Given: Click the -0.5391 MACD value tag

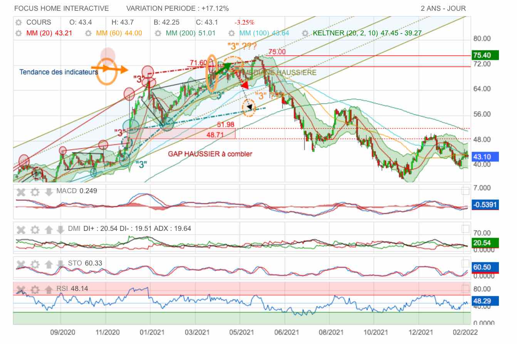Looking at the screenshot, I should [485, 205].
